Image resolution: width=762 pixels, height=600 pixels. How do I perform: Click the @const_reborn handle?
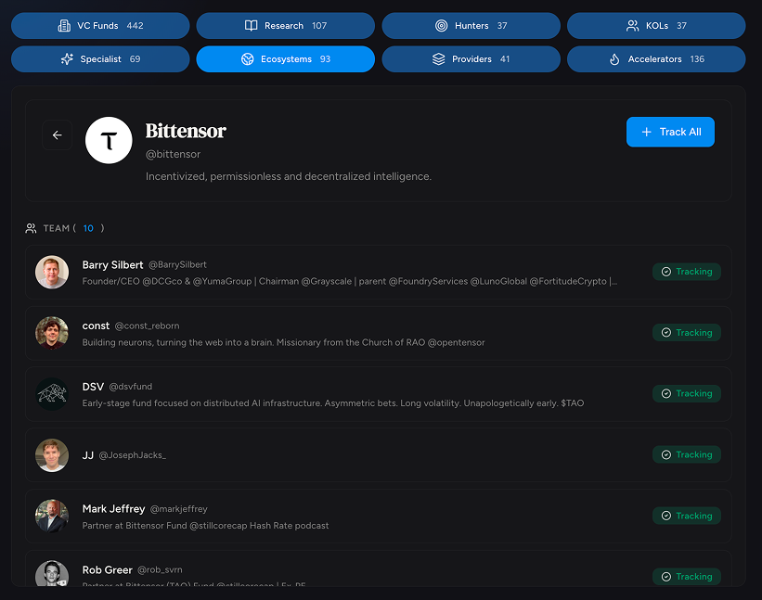148,326
